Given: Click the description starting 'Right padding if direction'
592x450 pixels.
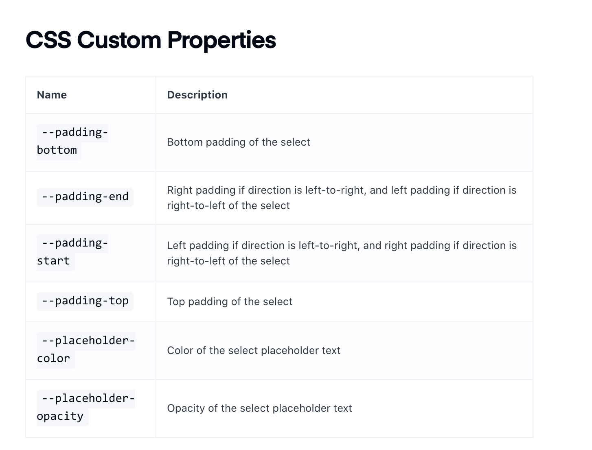Looking at the screenshot, I should pos(342,198).
